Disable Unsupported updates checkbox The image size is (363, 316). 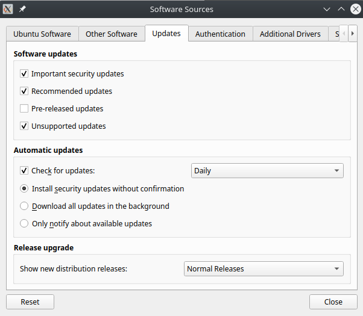(24, 126)
